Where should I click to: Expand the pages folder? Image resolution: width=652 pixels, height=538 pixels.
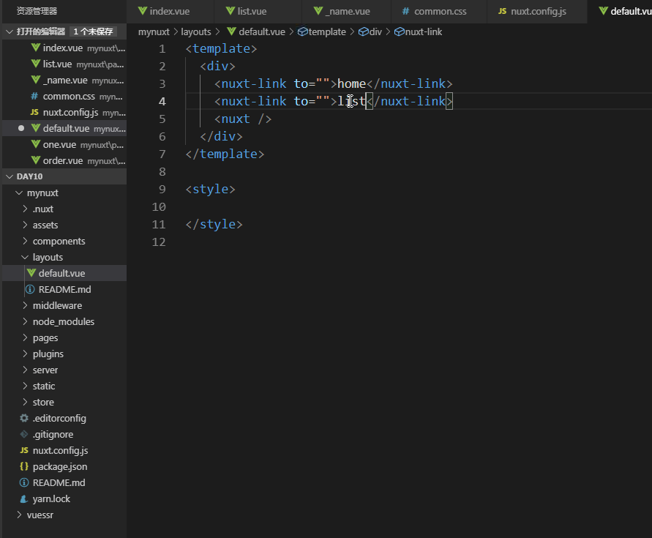[25, 338]
